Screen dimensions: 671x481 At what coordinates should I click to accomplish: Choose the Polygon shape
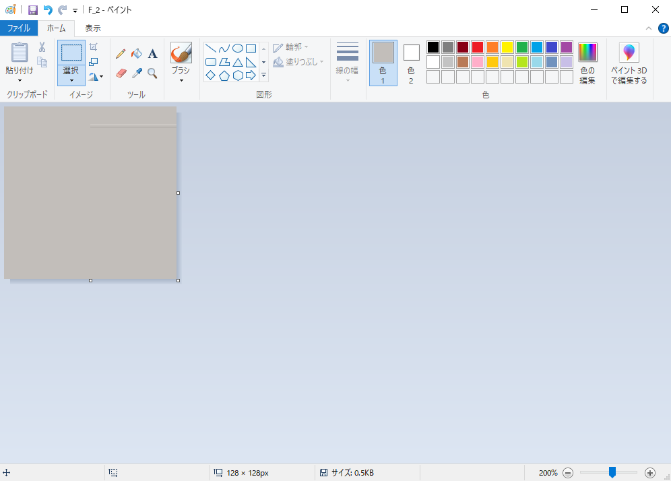click(224, 62)
